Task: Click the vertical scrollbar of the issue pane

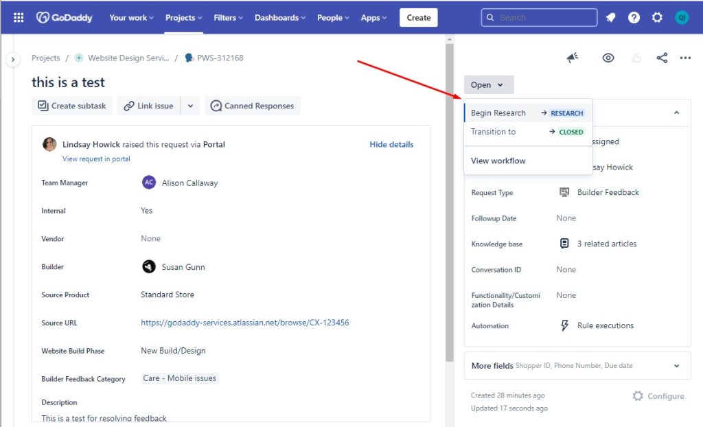Action: (450, 203)
